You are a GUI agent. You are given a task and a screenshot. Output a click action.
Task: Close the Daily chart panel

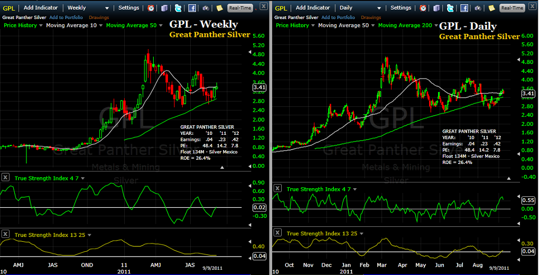[x=532, y=6]
